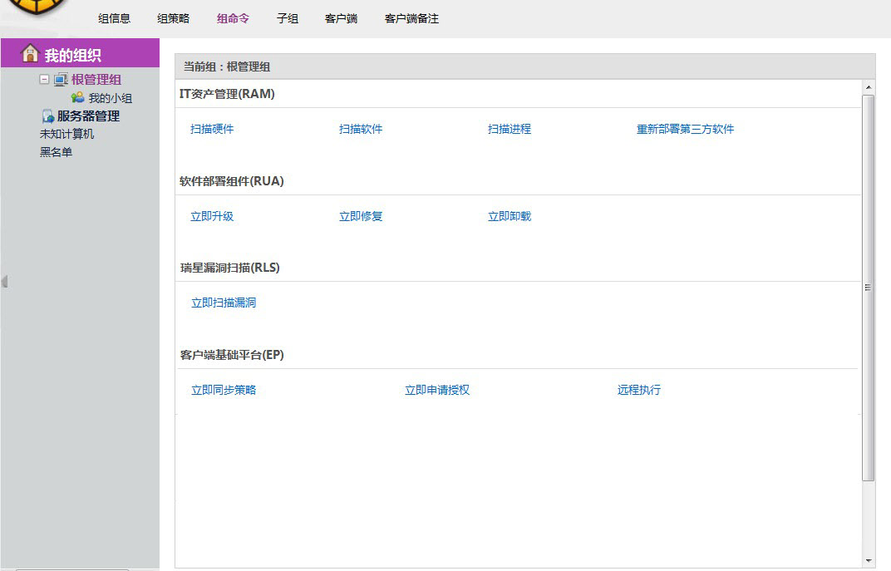Open 黑名单 in the sidebar tree
The width and height of the screenshot is (891, 571).
pyautogui.click(x=56, y=152)
